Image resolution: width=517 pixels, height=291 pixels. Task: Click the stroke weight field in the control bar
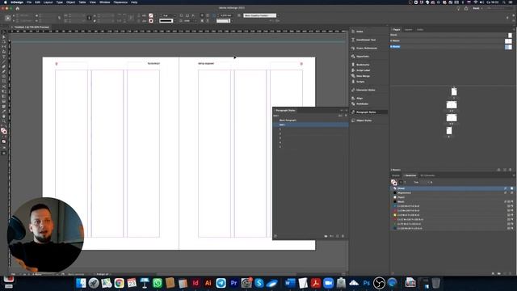166,15
